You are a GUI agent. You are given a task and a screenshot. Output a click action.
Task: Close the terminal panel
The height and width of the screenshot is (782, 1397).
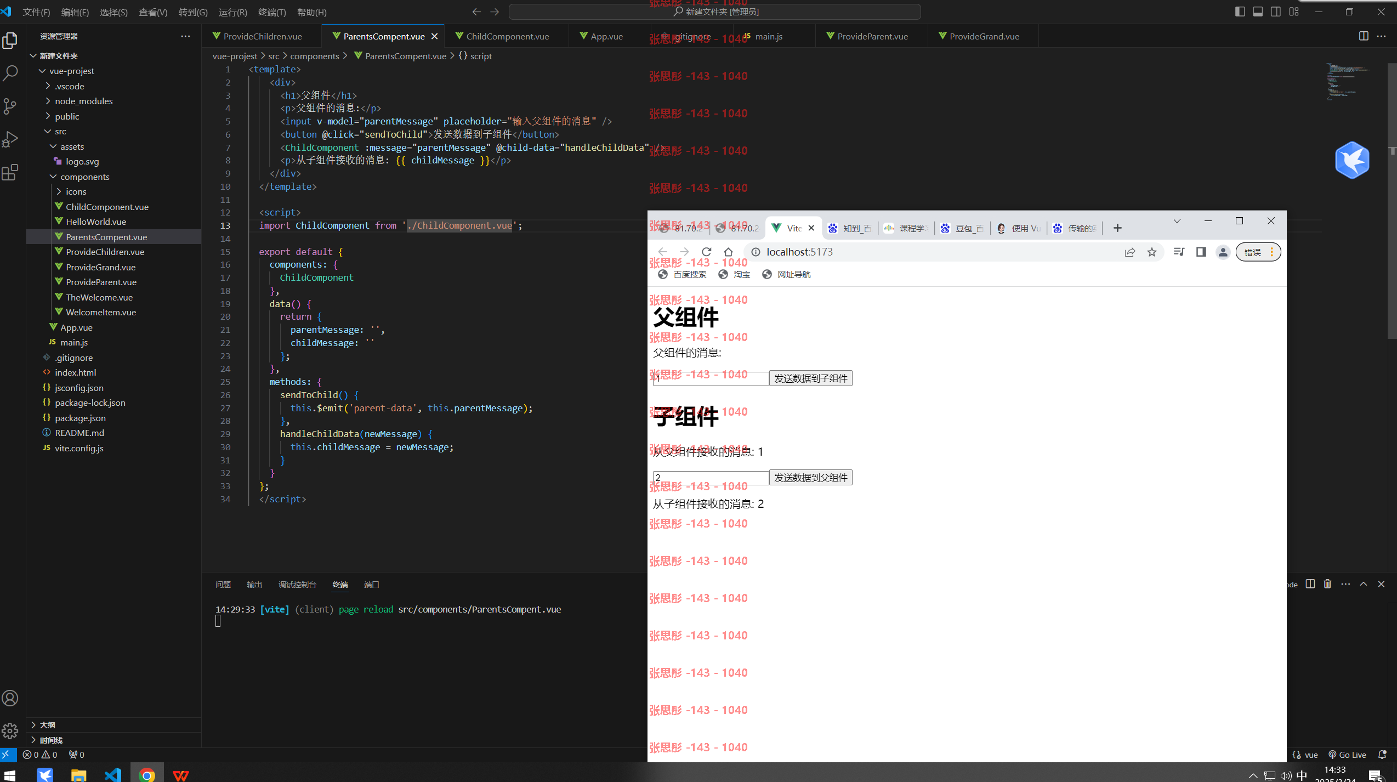[1381, 584]
